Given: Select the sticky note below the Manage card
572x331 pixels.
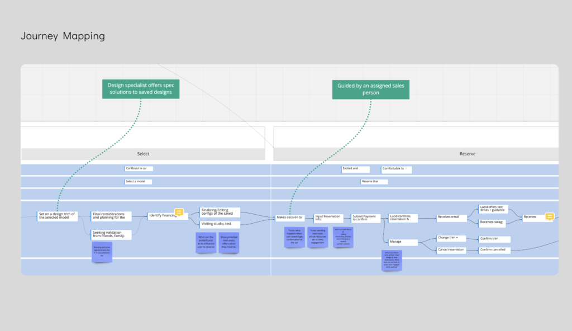Looking at the screenshot, I should coord(392,260).
